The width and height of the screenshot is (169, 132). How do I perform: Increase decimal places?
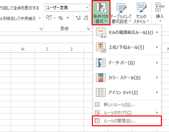tap(78, 18)
